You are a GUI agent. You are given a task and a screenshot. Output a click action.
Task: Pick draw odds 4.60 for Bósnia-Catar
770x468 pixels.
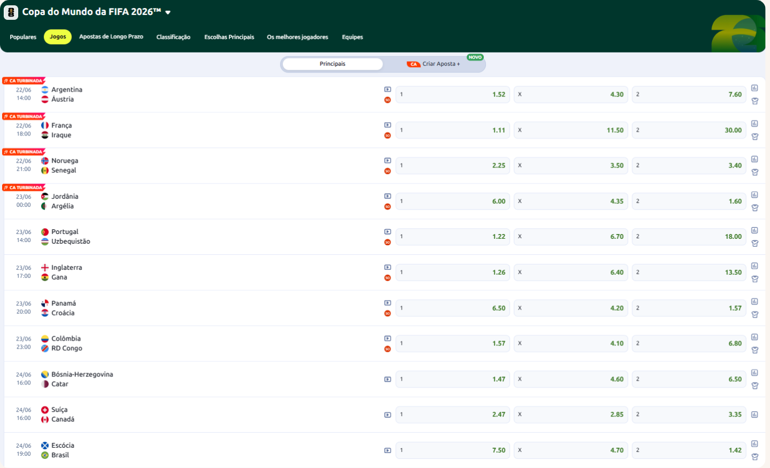point(571,379)
